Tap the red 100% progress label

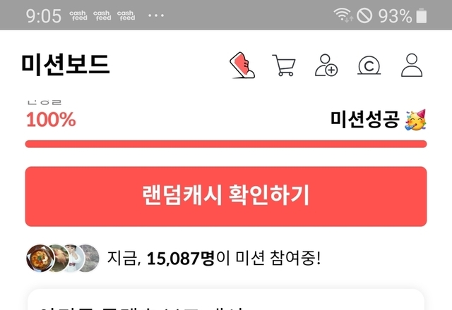pos(51,119)
